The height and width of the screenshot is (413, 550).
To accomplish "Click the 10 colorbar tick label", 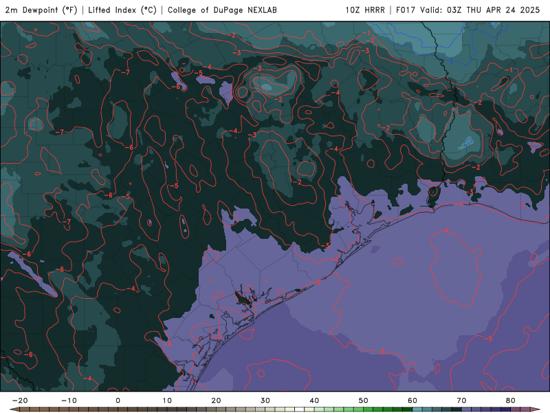I will point(167,401).
